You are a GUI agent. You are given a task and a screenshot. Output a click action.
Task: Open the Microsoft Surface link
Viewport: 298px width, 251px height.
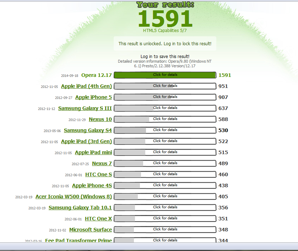(91, 230)
